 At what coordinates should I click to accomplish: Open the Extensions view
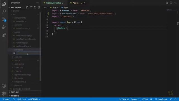click(4, 35)
